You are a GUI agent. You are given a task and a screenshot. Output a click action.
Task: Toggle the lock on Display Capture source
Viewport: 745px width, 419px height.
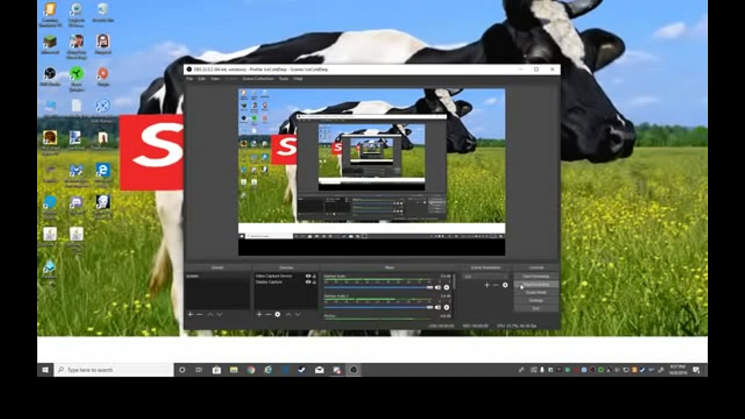click(x=315, y=282)
